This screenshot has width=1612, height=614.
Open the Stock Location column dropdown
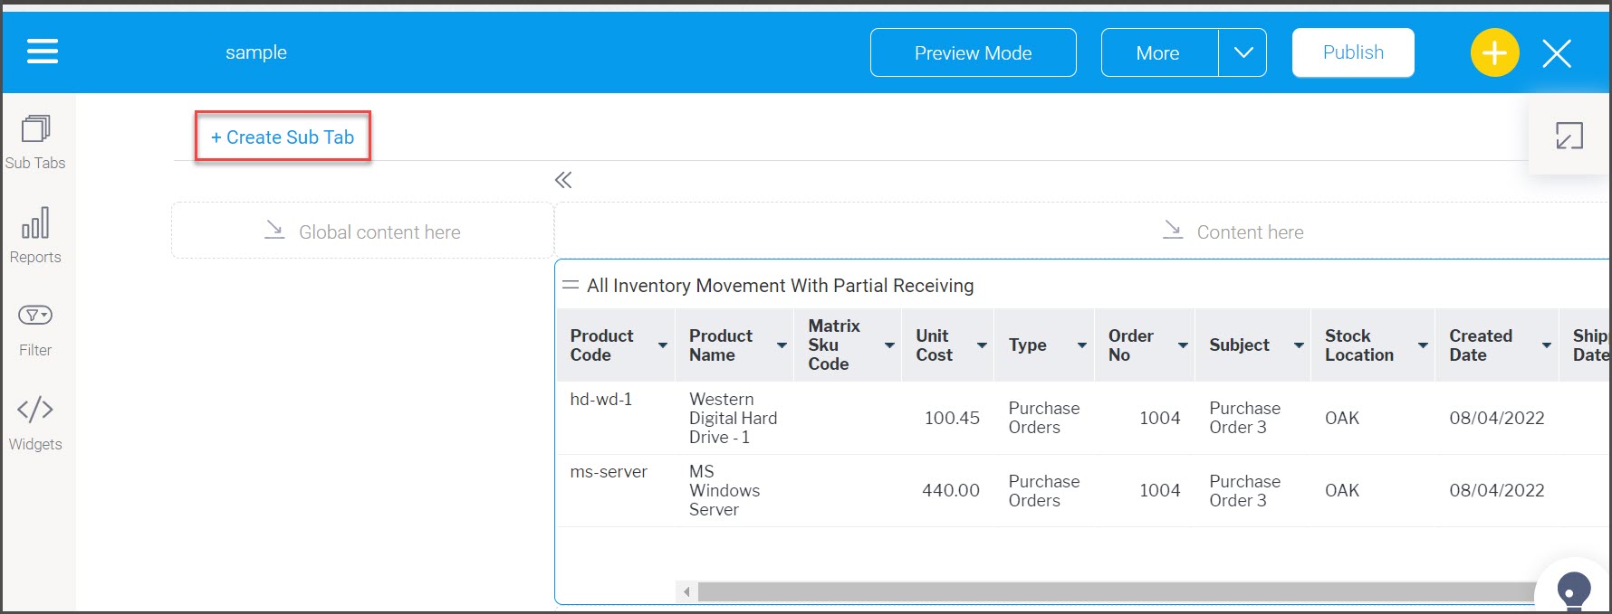click(1423, 345)
